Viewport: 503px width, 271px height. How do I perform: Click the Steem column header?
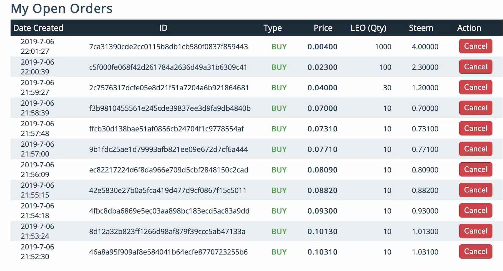(421, 28)
